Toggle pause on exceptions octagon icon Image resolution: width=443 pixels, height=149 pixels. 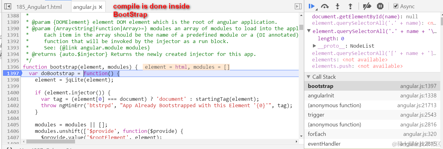(380, 6)
